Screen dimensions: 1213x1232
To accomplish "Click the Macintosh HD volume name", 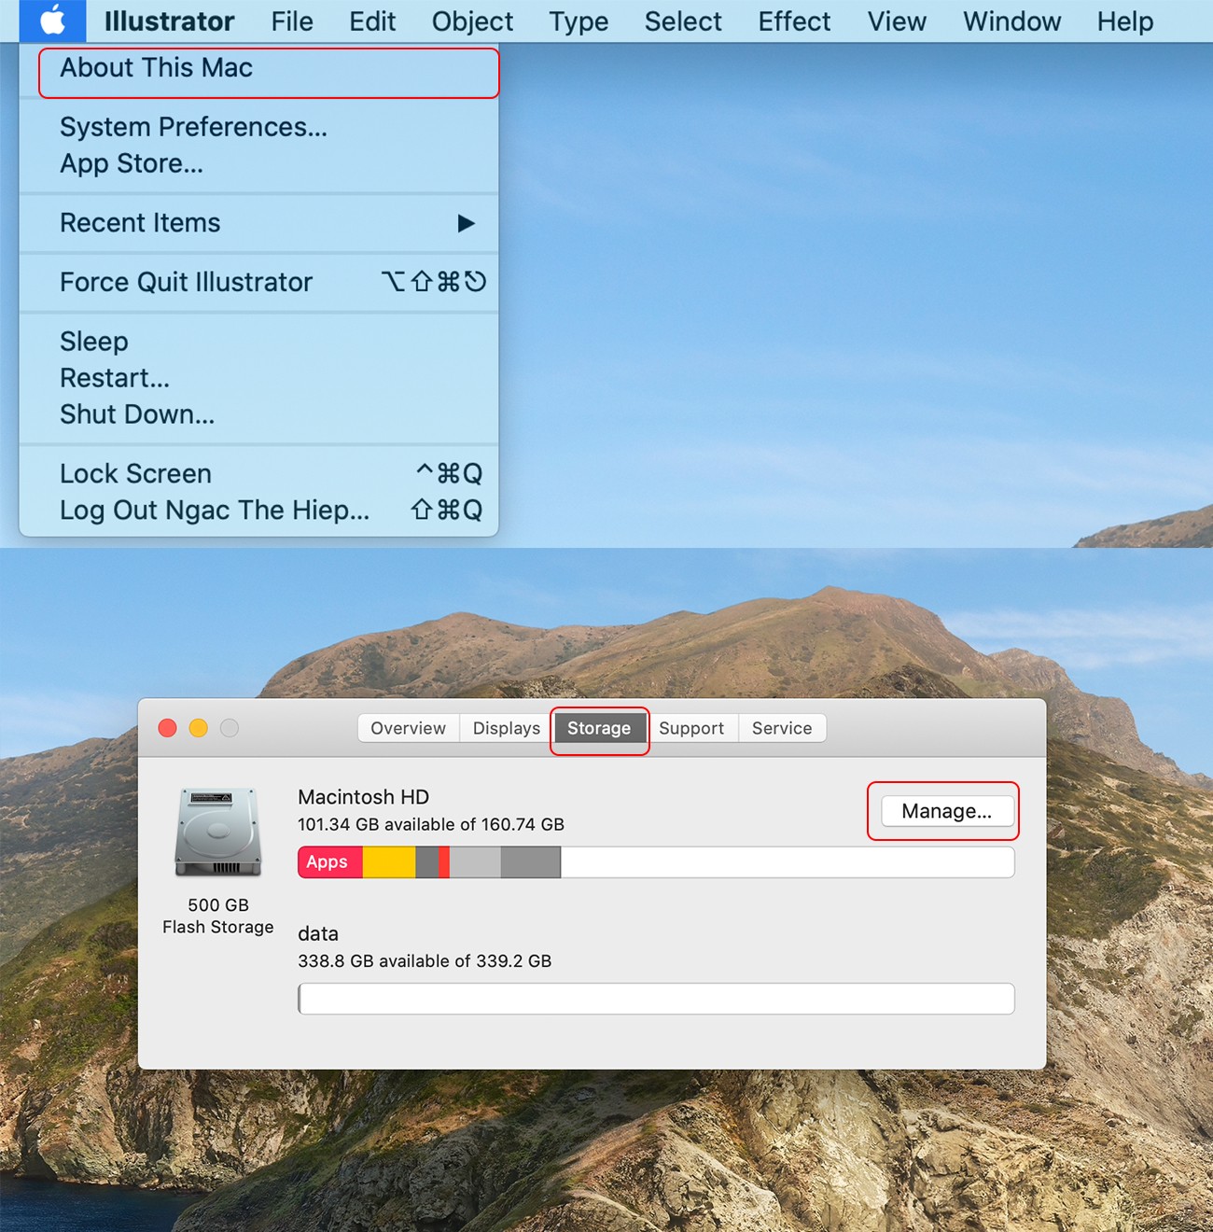I will [363, 797].
